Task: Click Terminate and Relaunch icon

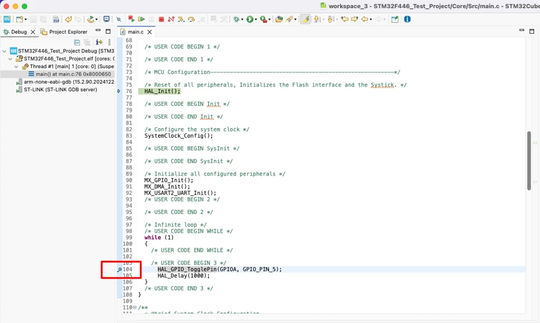Action: pos(132,19)
